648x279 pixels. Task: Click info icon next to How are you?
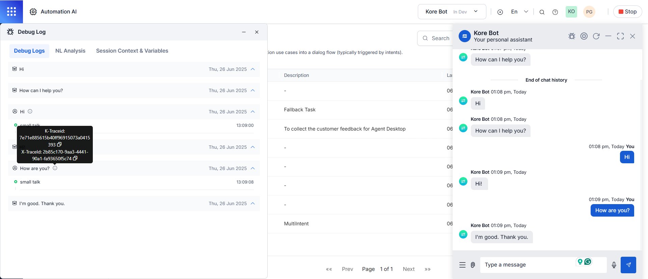point(55,168)
